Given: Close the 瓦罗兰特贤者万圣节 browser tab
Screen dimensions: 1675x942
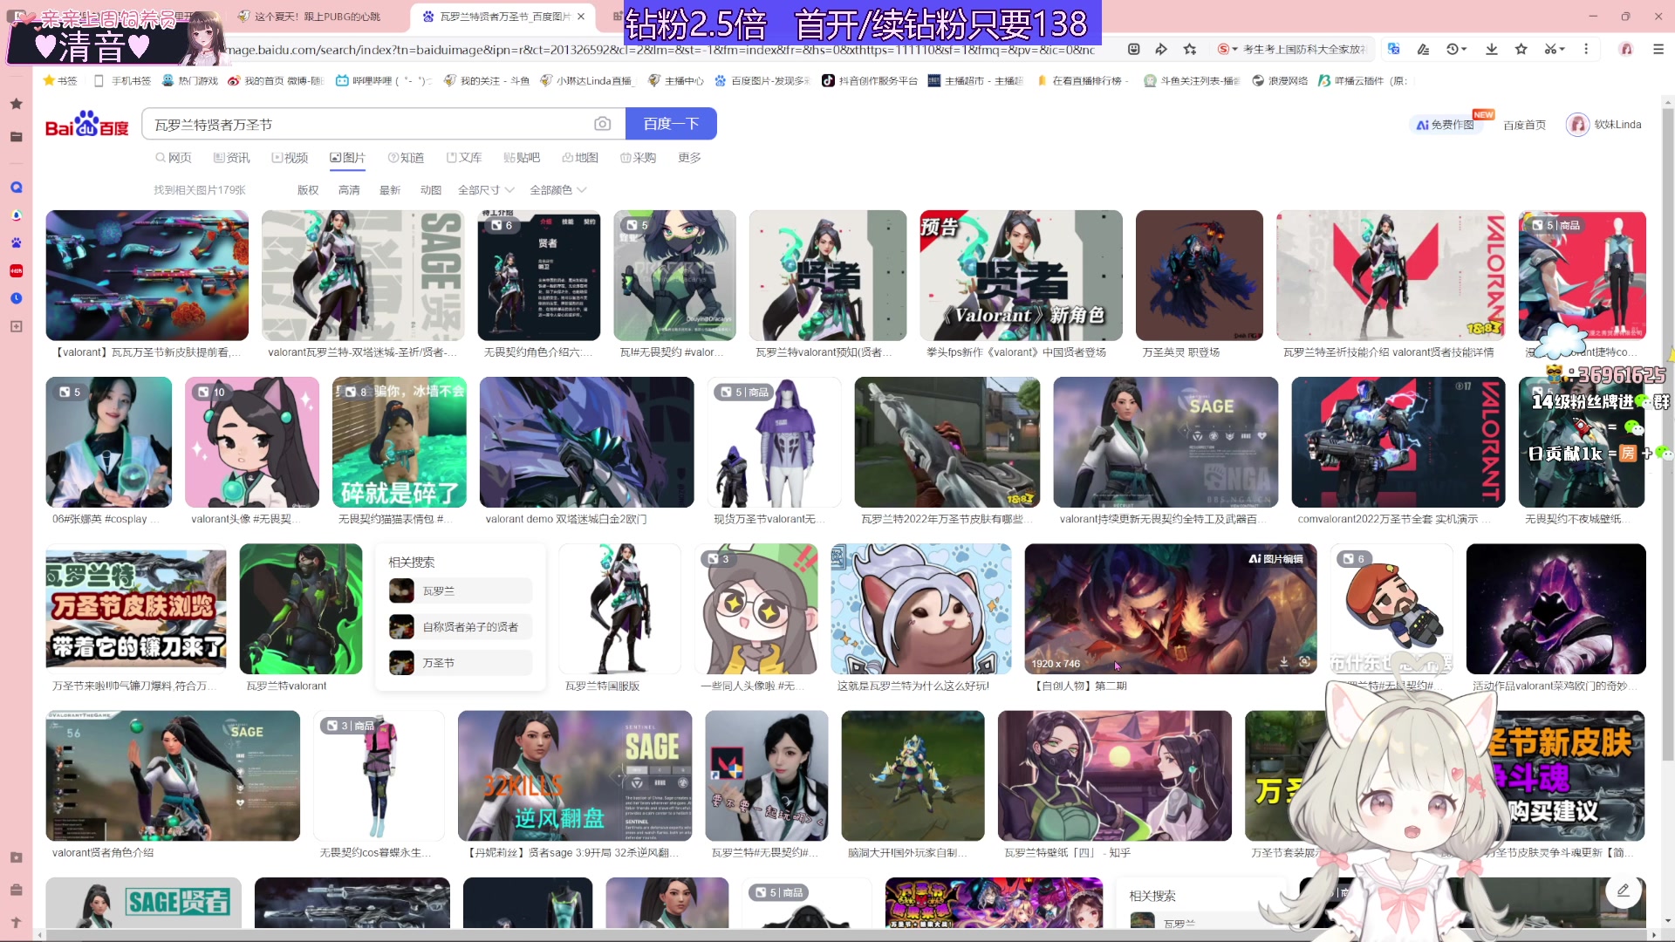Looking at the screenshot, I should pos(582,17).
